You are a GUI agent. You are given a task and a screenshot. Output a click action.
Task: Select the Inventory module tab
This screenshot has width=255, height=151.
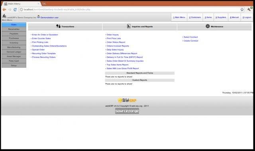(14, 43)
